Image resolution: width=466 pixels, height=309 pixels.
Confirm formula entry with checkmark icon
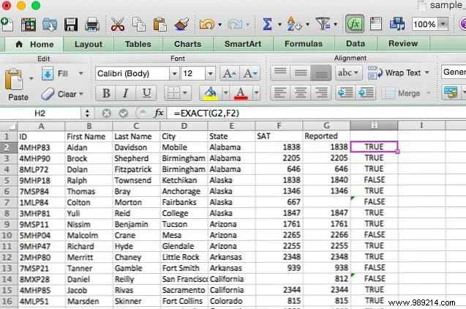(123, 113)
